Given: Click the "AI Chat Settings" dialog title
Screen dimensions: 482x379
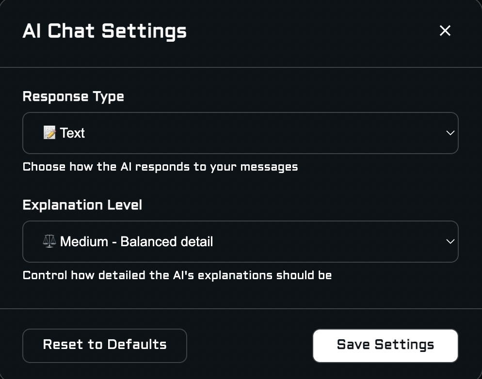Looking at the screenshot, I should [104, 31].
